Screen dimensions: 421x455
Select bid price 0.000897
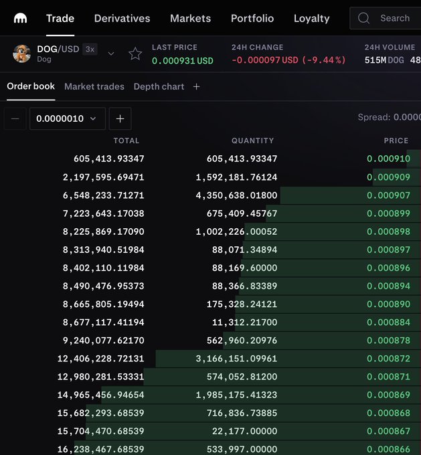(x=388, y=250)
